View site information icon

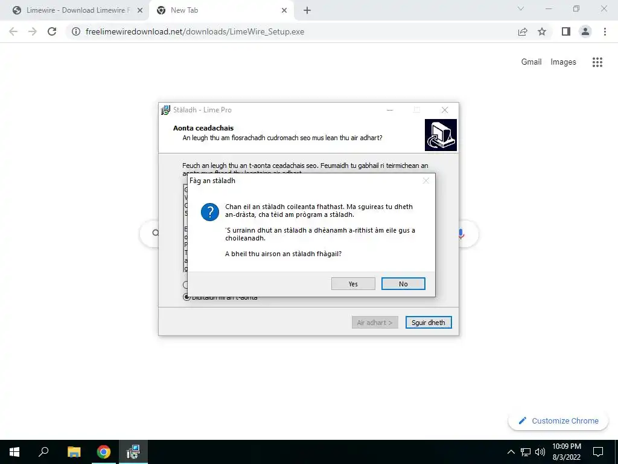pos(76,31)
